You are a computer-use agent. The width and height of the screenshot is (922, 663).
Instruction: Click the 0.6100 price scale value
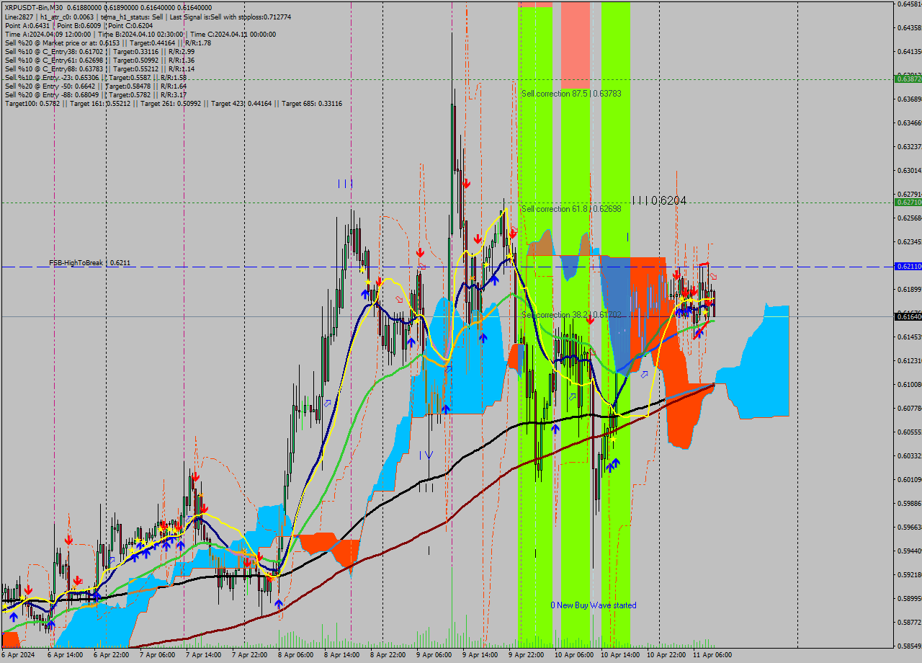pos(910,384)
